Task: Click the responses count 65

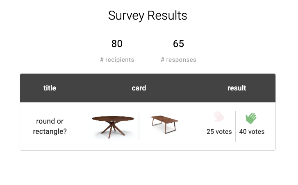Action: (178, 44)
